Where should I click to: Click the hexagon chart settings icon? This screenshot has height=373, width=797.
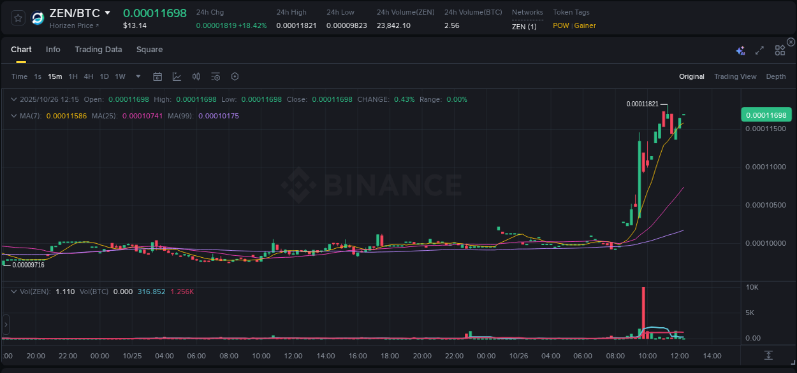point(235,76)
